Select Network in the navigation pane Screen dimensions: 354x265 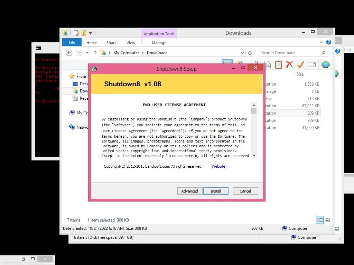pyautogui.click(x=79, y=127)
